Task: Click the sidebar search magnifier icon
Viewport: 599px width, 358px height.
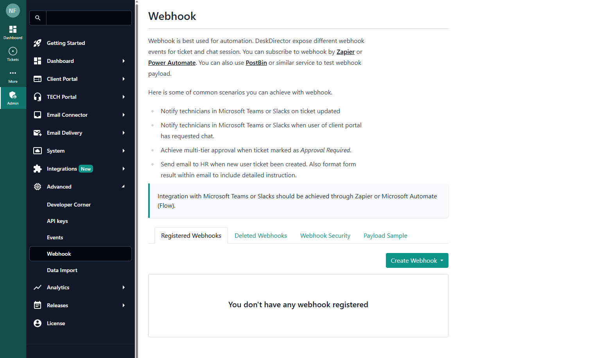Action: coord(38,18)
